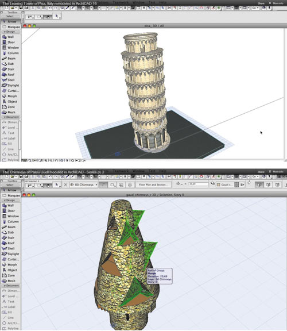The width and height of the screenshot is (287, 331).
Task: Open the Window menu on the Palau Güell Chimneys video
Action: pos(138,171)
